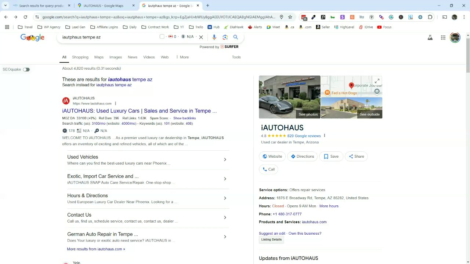Reload the current page

pyautogui.click(x=25, y=17)
